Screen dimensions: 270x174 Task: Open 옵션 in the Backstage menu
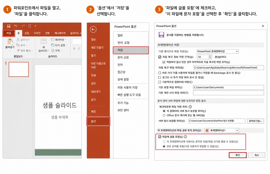(x=98, y=121)
